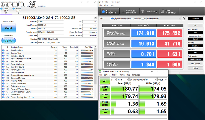Viewport: 205px width, 120px height.
Task: Run the SEQ1M Q1T1 test
Action: (x=105, y=96)
